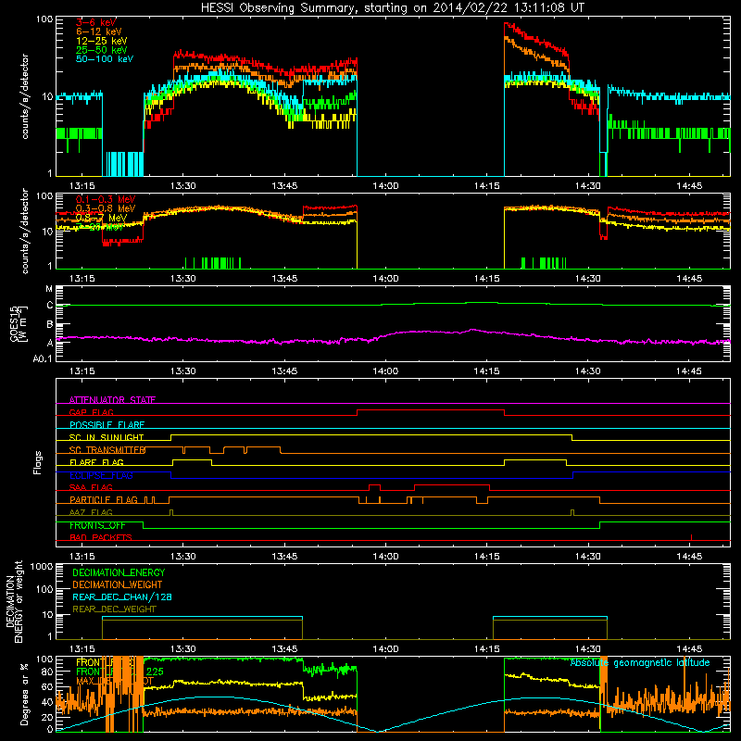The height and width of the screenshot is (741, 741).
Task: Click the raised SAA_FLAG segment near 14:10
Action: (452, 485)
